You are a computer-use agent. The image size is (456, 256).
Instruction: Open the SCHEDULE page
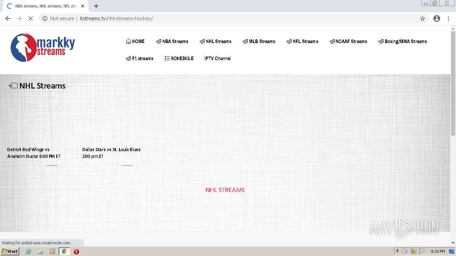(x=179, y=58)
